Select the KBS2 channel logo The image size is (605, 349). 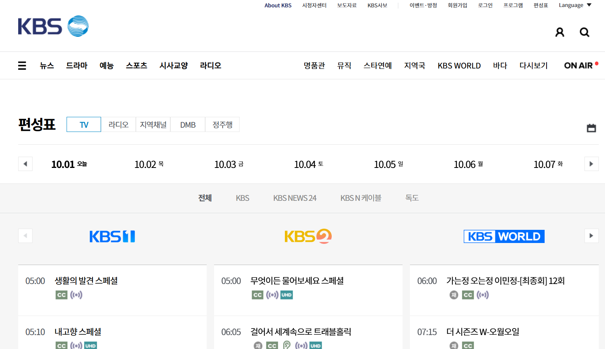click(x=308, y=236)
